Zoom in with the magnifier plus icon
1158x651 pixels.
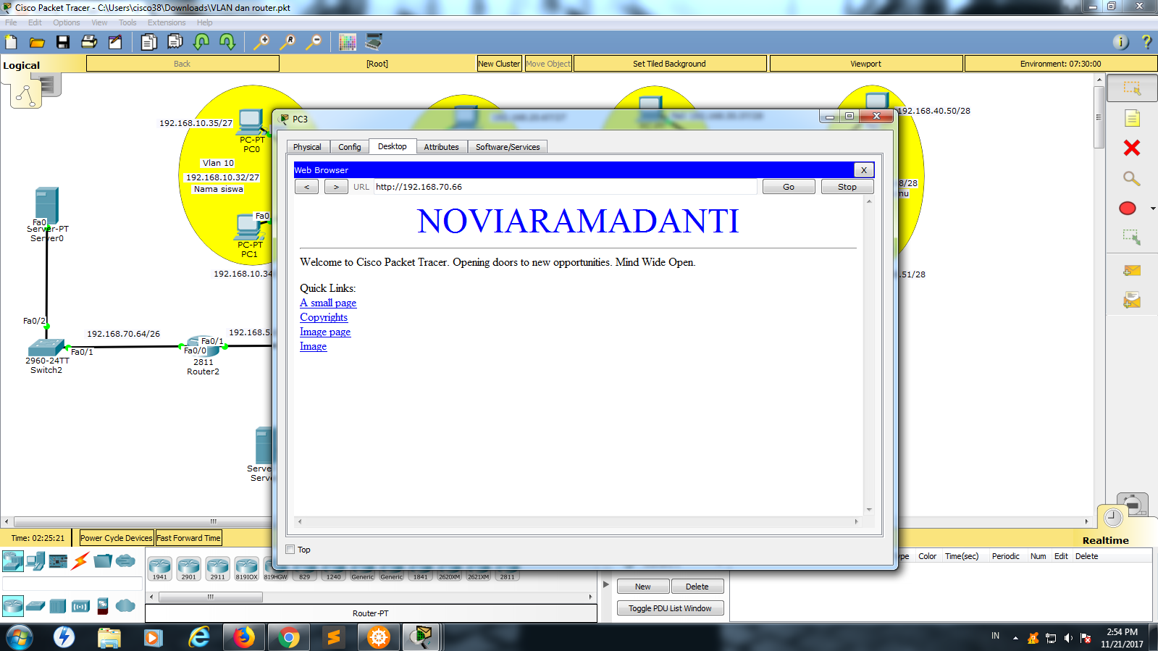click(x=261, y=42)
